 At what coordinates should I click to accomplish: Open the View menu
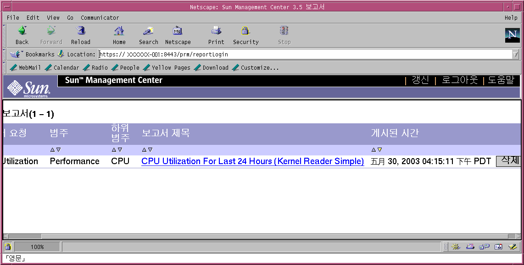pyautogui.click(x=53, y=18)
